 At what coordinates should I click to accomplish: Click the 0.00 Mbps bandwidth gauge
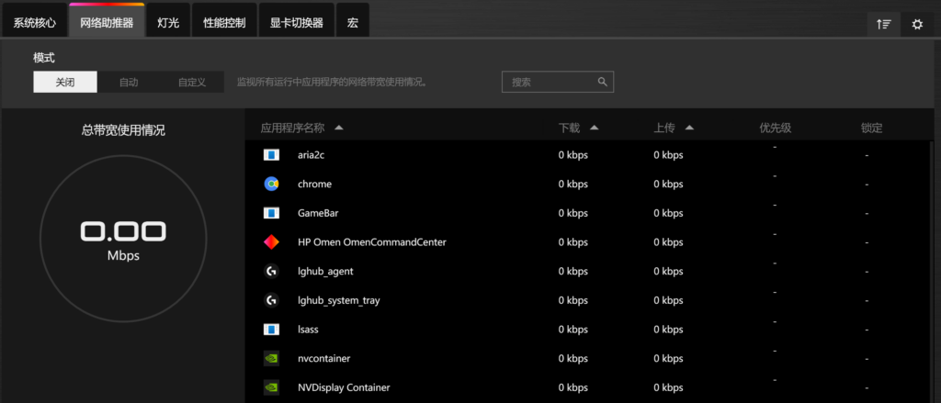pos(123,239)
